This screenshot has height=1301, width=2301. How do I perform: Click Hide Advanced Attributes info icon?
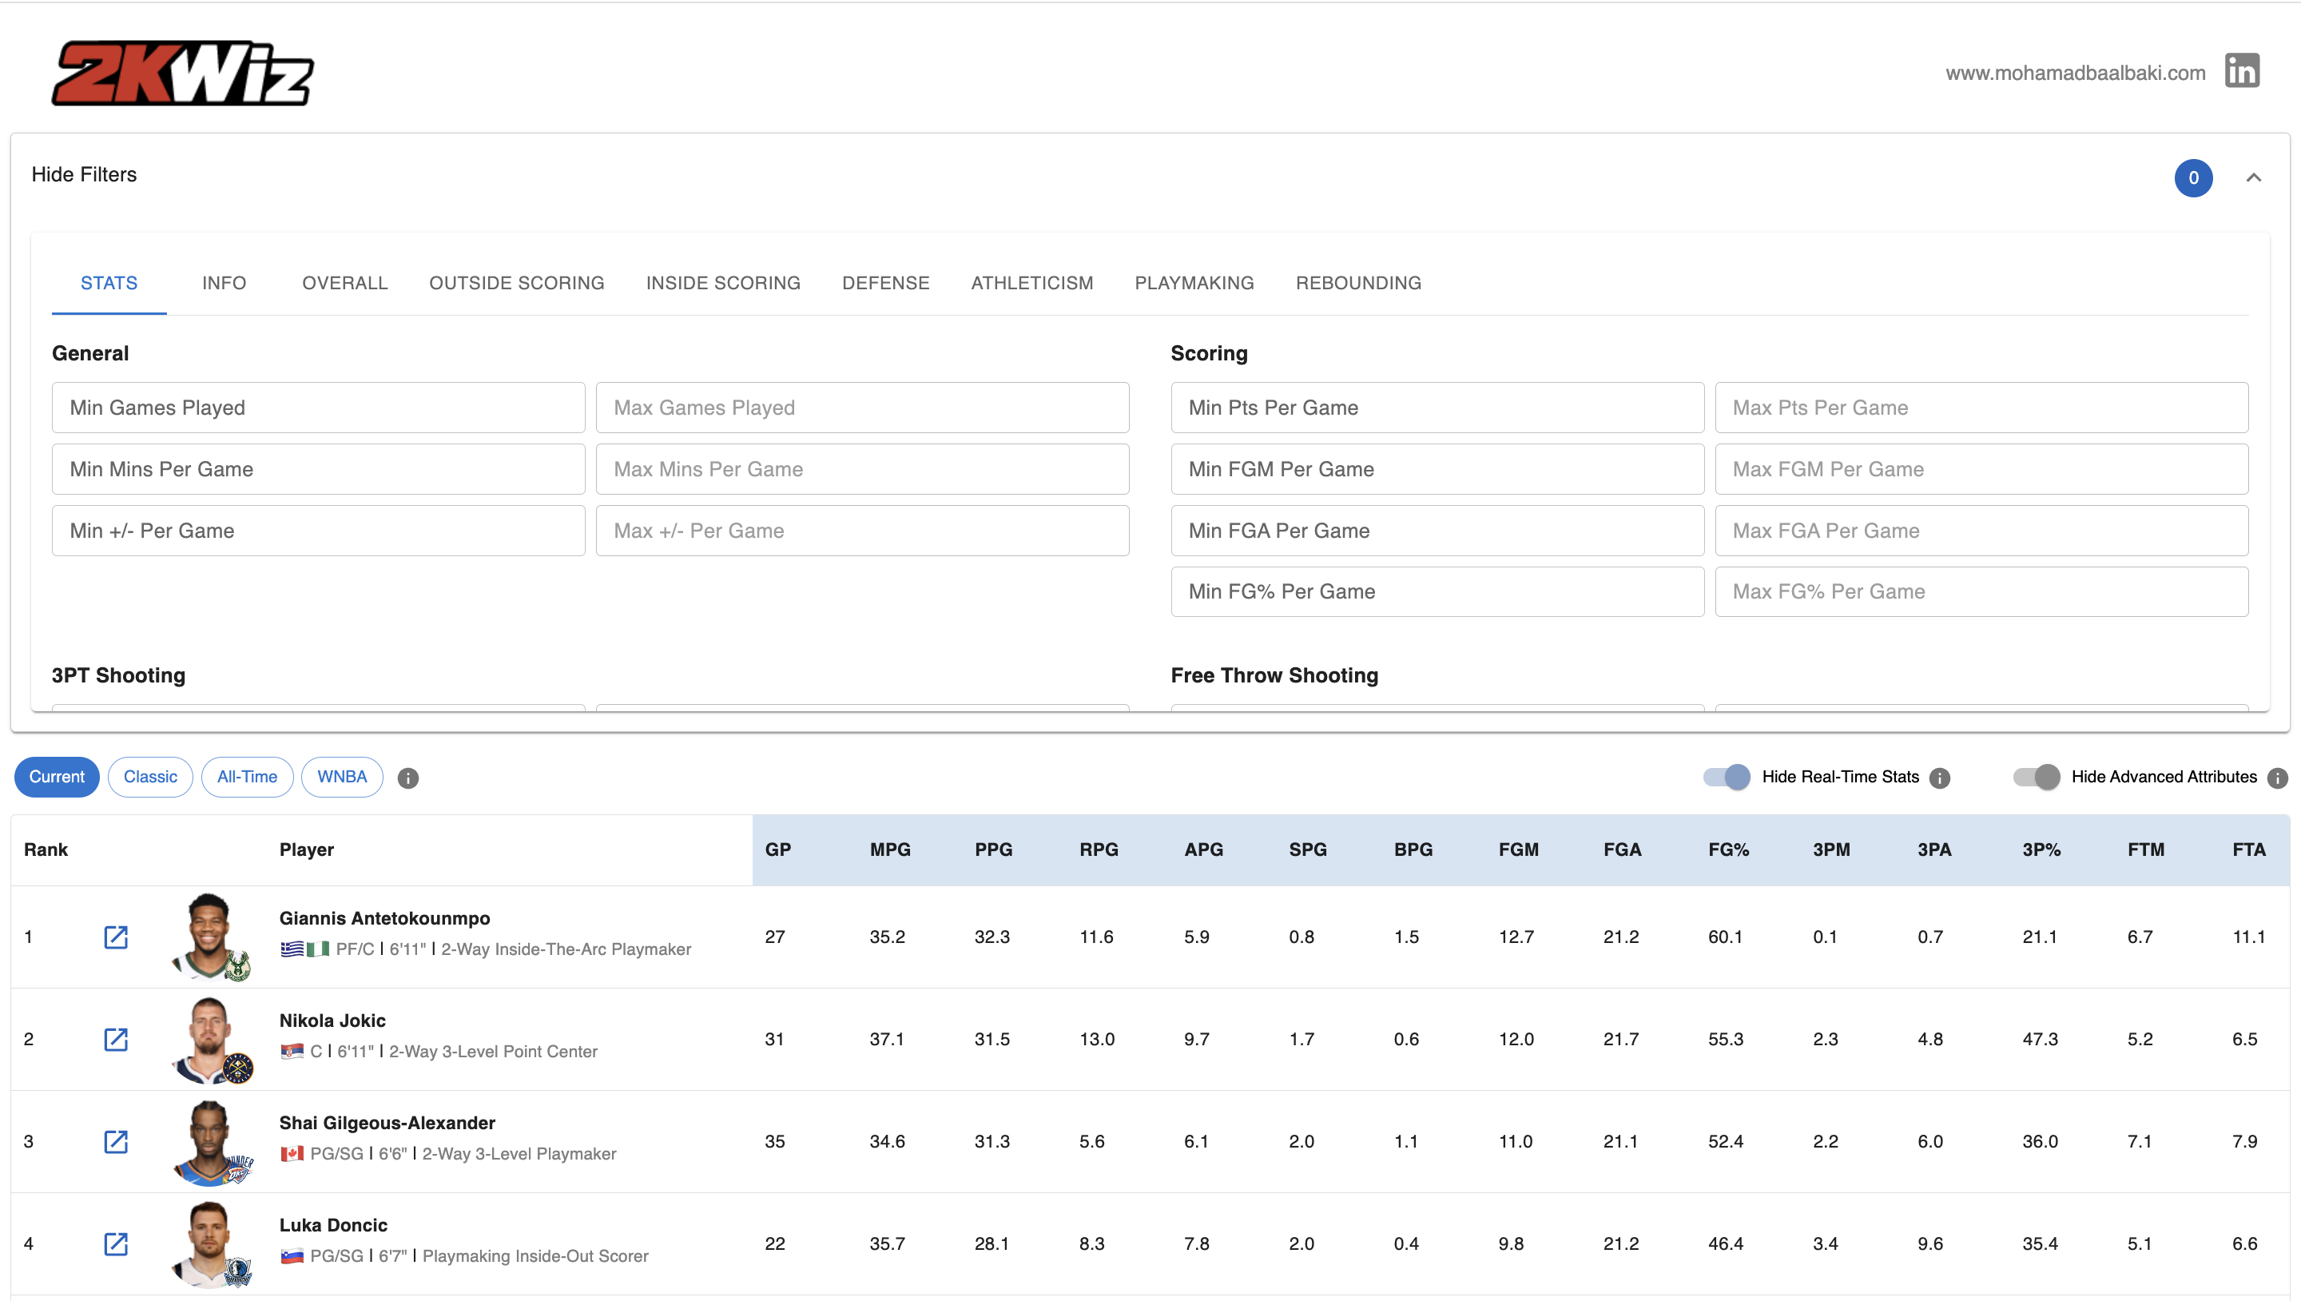(x=2277, y=778)
